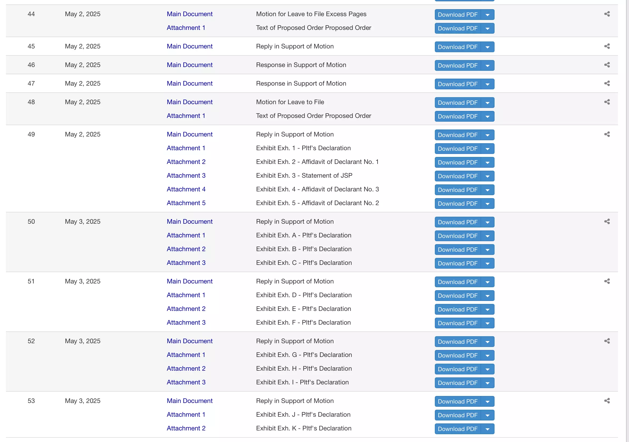Open download dropdown for Exhibit Exh. I - Pltf's Declaration
The image size is (629, 442).
pyautogui.click(x=487, y=383)
